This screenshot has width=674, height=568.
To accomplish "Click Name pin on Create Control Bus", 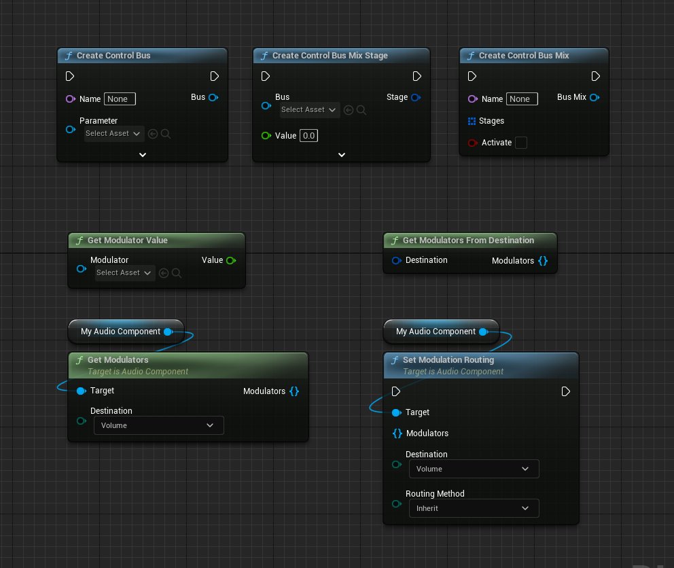I will pos(71,99).
